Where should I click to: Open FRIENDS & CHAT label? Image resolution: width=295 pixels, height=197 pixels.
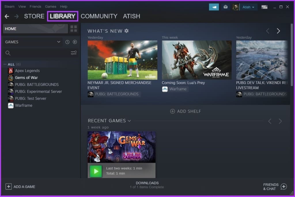point(271,187)
